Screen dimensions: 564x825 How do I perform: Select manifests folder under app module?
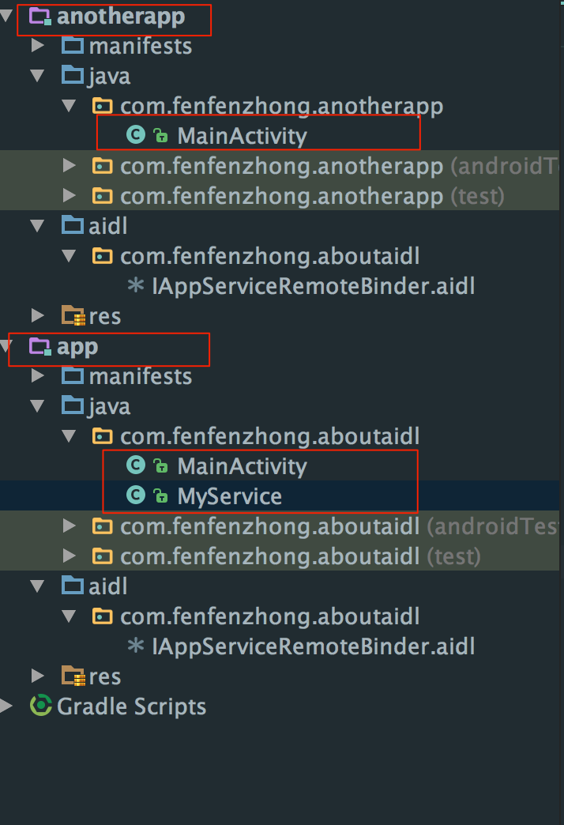click(x=141, y=376)
